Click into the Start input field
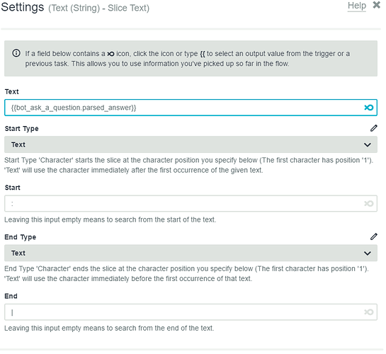Screen dimensions: 386x354 tap(191, 203)
